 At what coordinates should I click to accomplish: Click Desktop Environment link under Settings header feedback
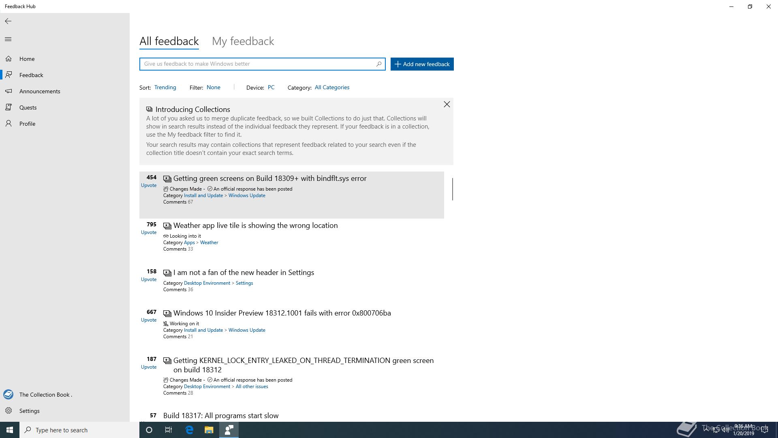[x=207, y=283]
